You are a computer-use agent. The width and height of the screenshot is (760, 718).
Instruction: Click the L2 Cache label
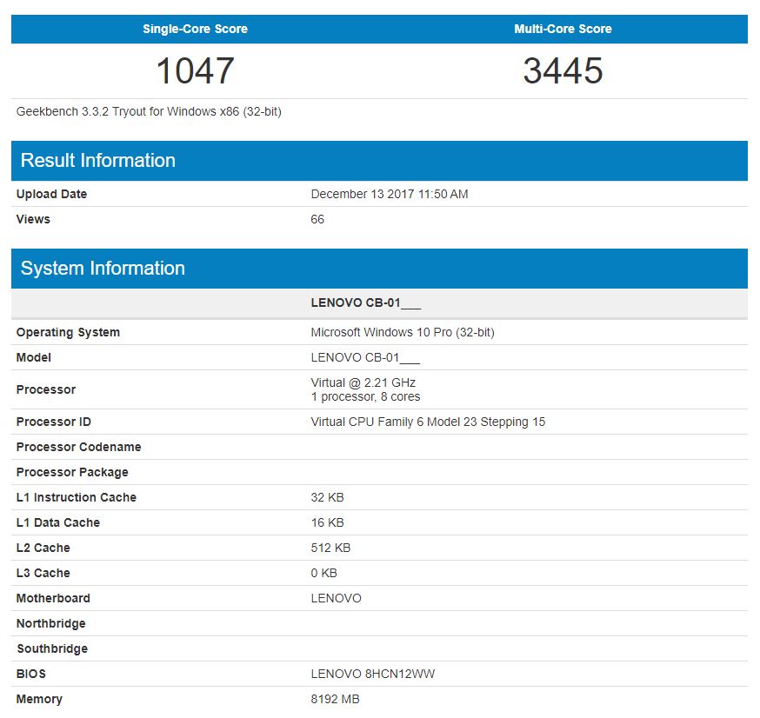(x=43, y=548)
